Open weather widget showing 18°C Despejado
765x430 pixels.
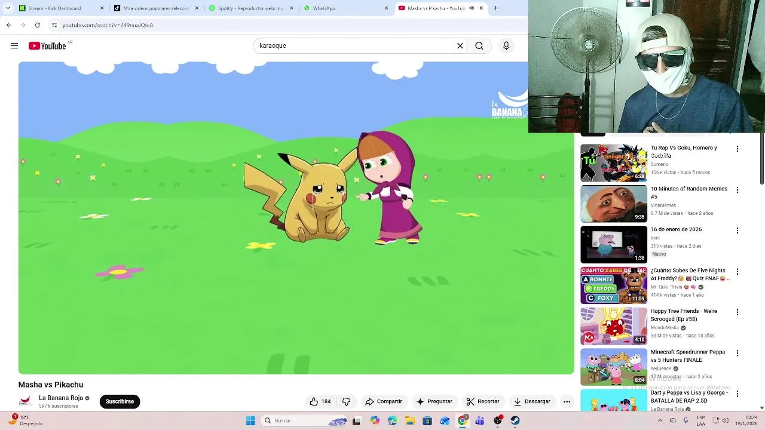coord(26,420)
